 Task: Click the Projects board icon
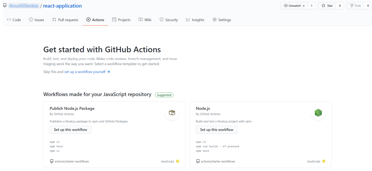[x=114, y=20]
